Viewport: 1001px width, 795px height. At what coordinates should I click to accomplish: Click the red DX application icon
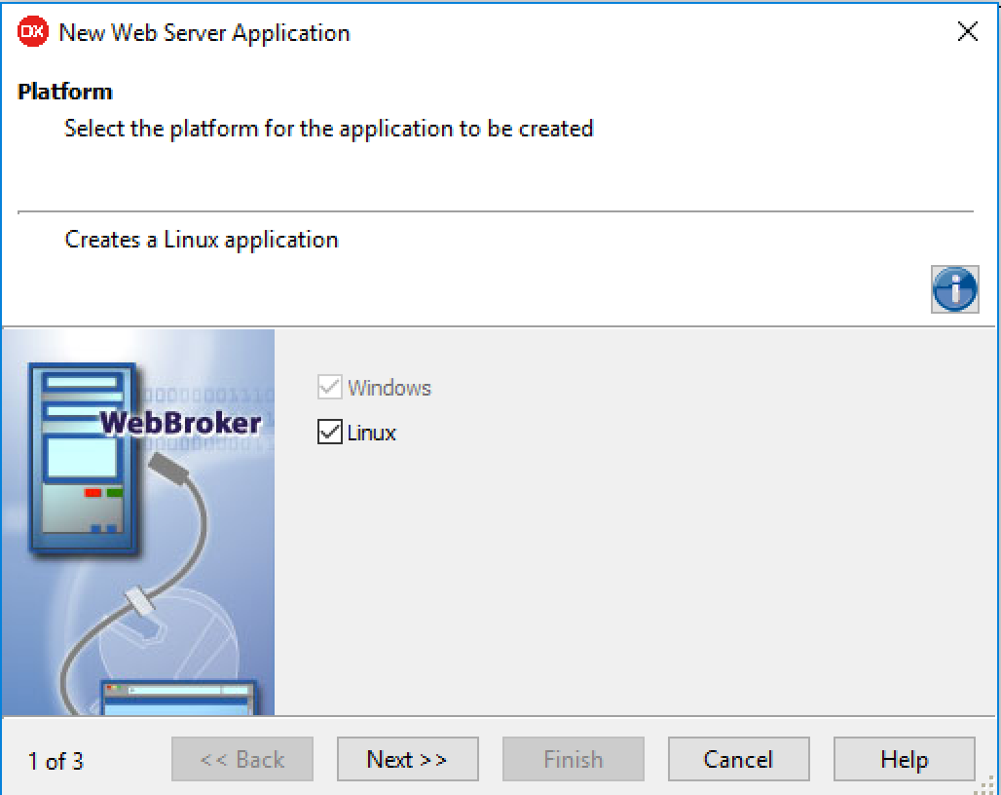tap(32, 31)
